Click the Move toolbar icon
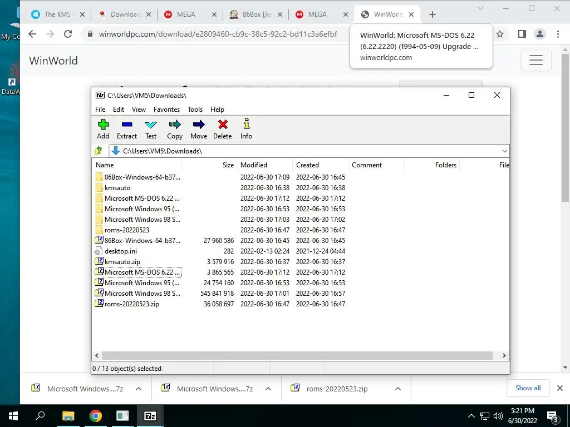Screen dimensions: 570x427 click(199, 129)
